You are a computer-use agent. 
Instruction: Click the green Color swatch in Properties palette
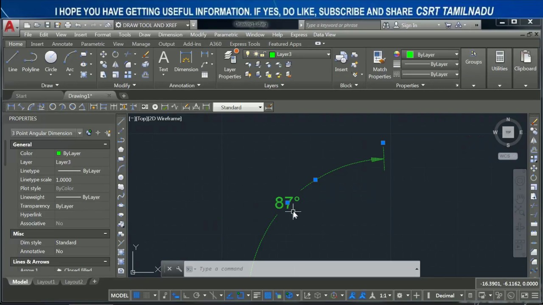[x=59, y=153]
